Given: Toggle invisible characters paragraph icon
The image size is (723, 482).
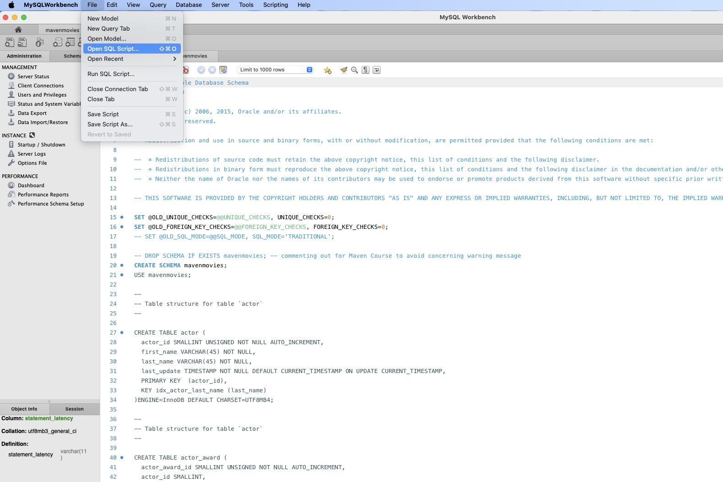Looking at the screenshot, I should click(x=365, y=70).
